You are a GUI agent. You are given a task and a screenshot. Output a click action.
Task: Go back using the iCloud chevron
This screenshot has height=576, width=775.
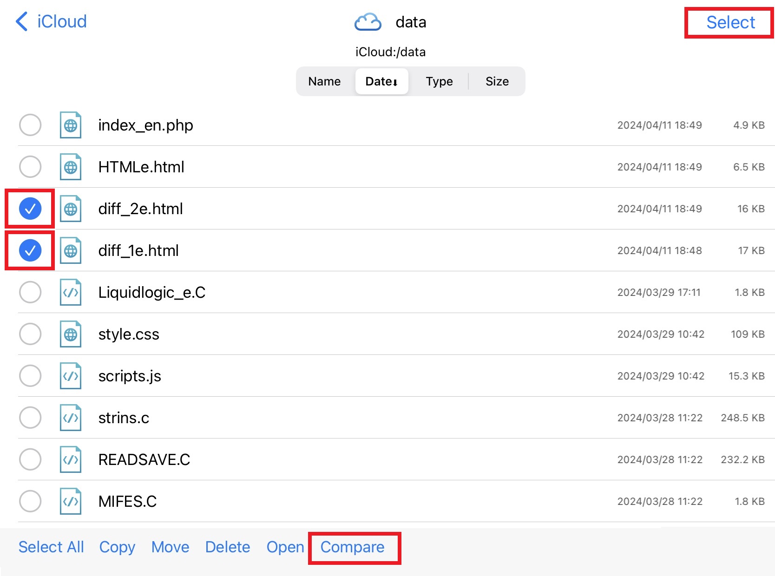pos(22,21)
